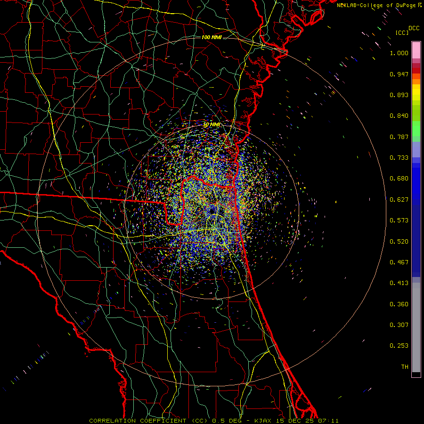Screen dimensions: 424x424
Task: Click the 0.573 color scale value
Action: [x=399, y=220]
